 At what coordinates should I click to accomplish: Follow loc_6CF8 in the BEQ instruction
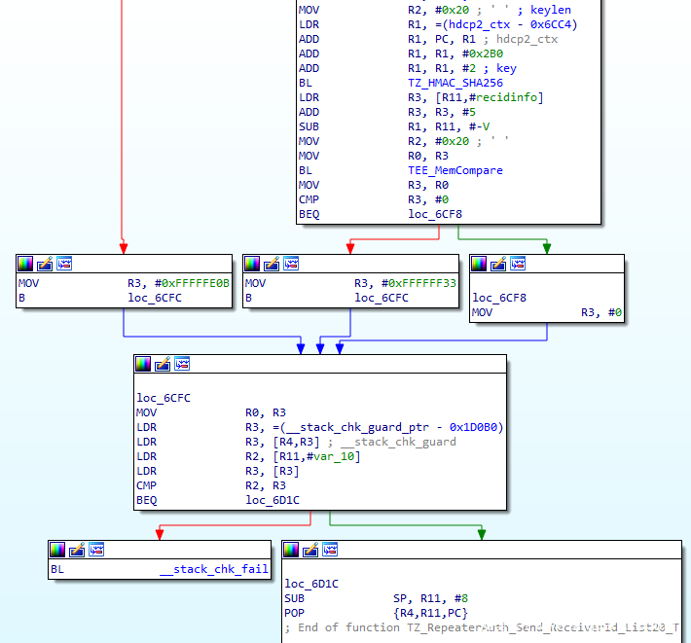(x=435, y=214)
